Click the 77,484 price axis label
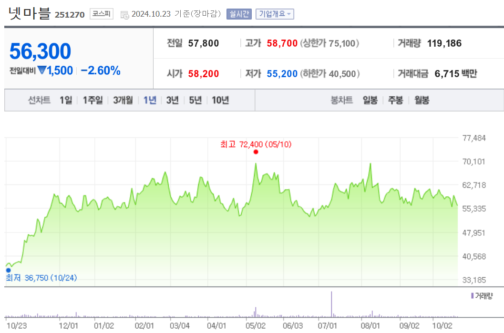This screenshot has width=504, height=333. coord(474,138)
